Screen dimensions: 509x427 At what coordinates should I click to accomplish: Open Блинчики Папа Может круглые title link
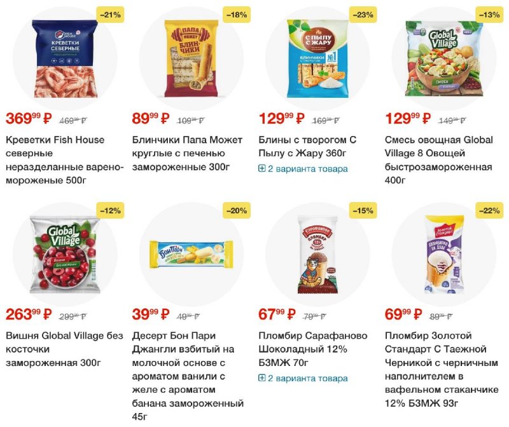point(187,153)
